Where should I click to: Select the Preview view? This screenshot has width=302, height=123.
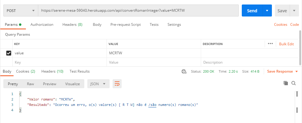point(50,84)
